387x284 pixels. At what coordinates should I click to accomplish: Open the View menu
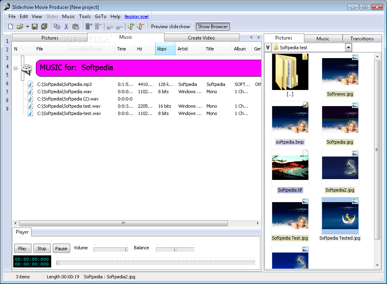tap(37, 17)
